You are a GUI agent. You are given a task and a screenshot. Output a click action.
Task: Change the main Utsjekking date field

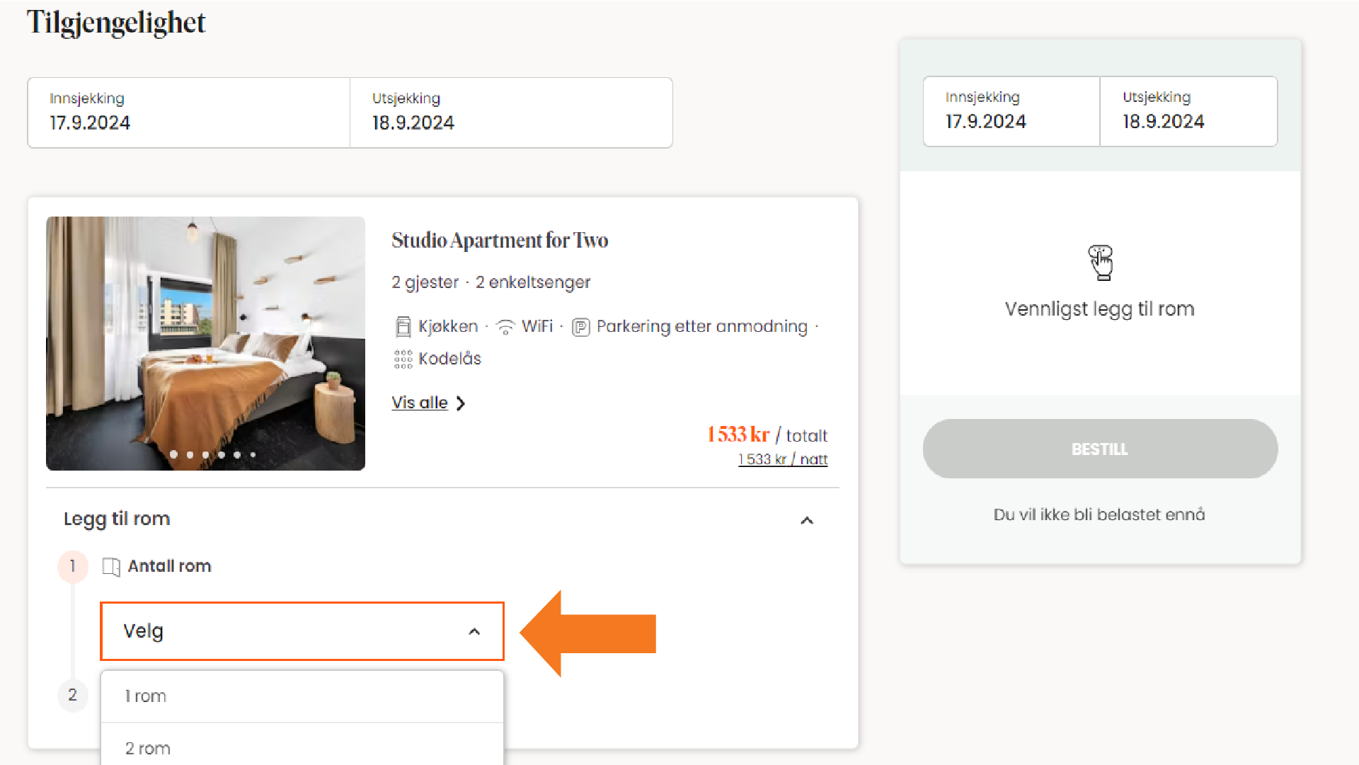click(x=511, y=113)
